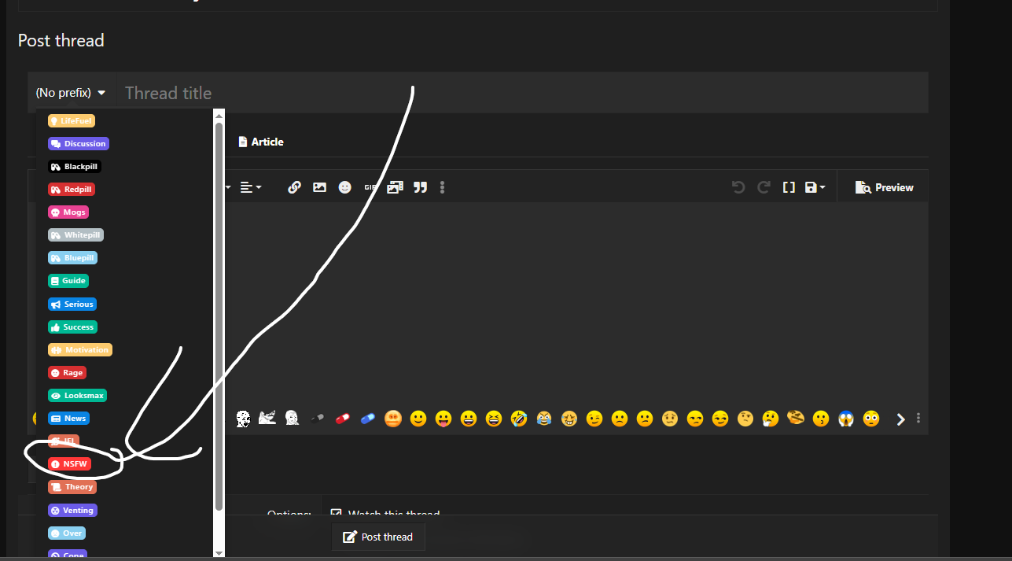Toggle the Watch this thread checkbox
1012x561 pixels.
coord(337,515)
